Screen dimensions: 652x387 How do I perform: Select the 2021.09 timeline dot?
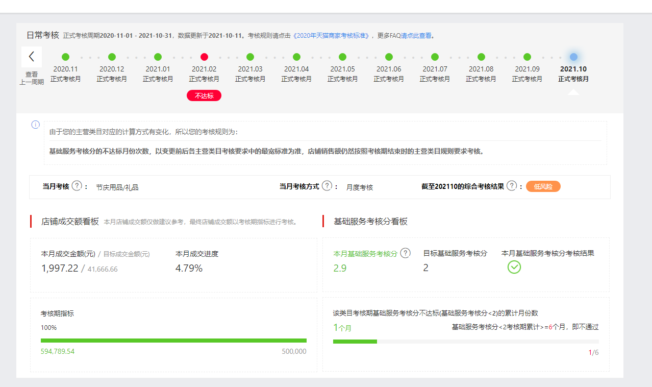pos(527,57)
